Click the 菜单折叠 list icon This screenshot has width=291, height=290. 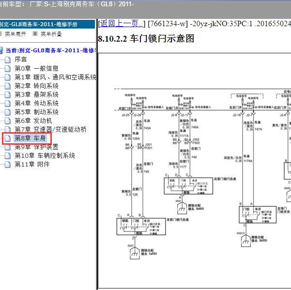coord(35,34)
